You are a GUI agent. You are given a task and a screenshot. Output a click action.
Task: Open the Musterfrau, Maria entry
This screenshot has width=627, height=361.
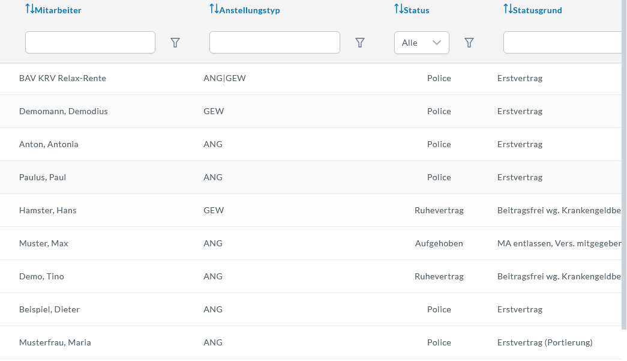point(55,342)
